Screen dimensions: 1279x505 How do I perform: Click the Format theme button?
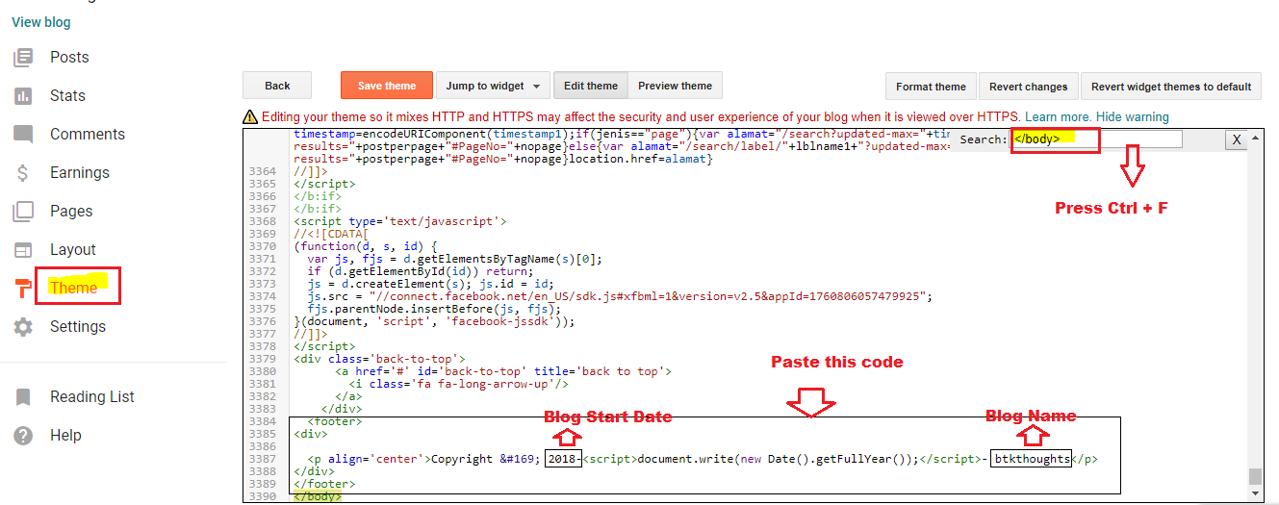coord(931,87)
